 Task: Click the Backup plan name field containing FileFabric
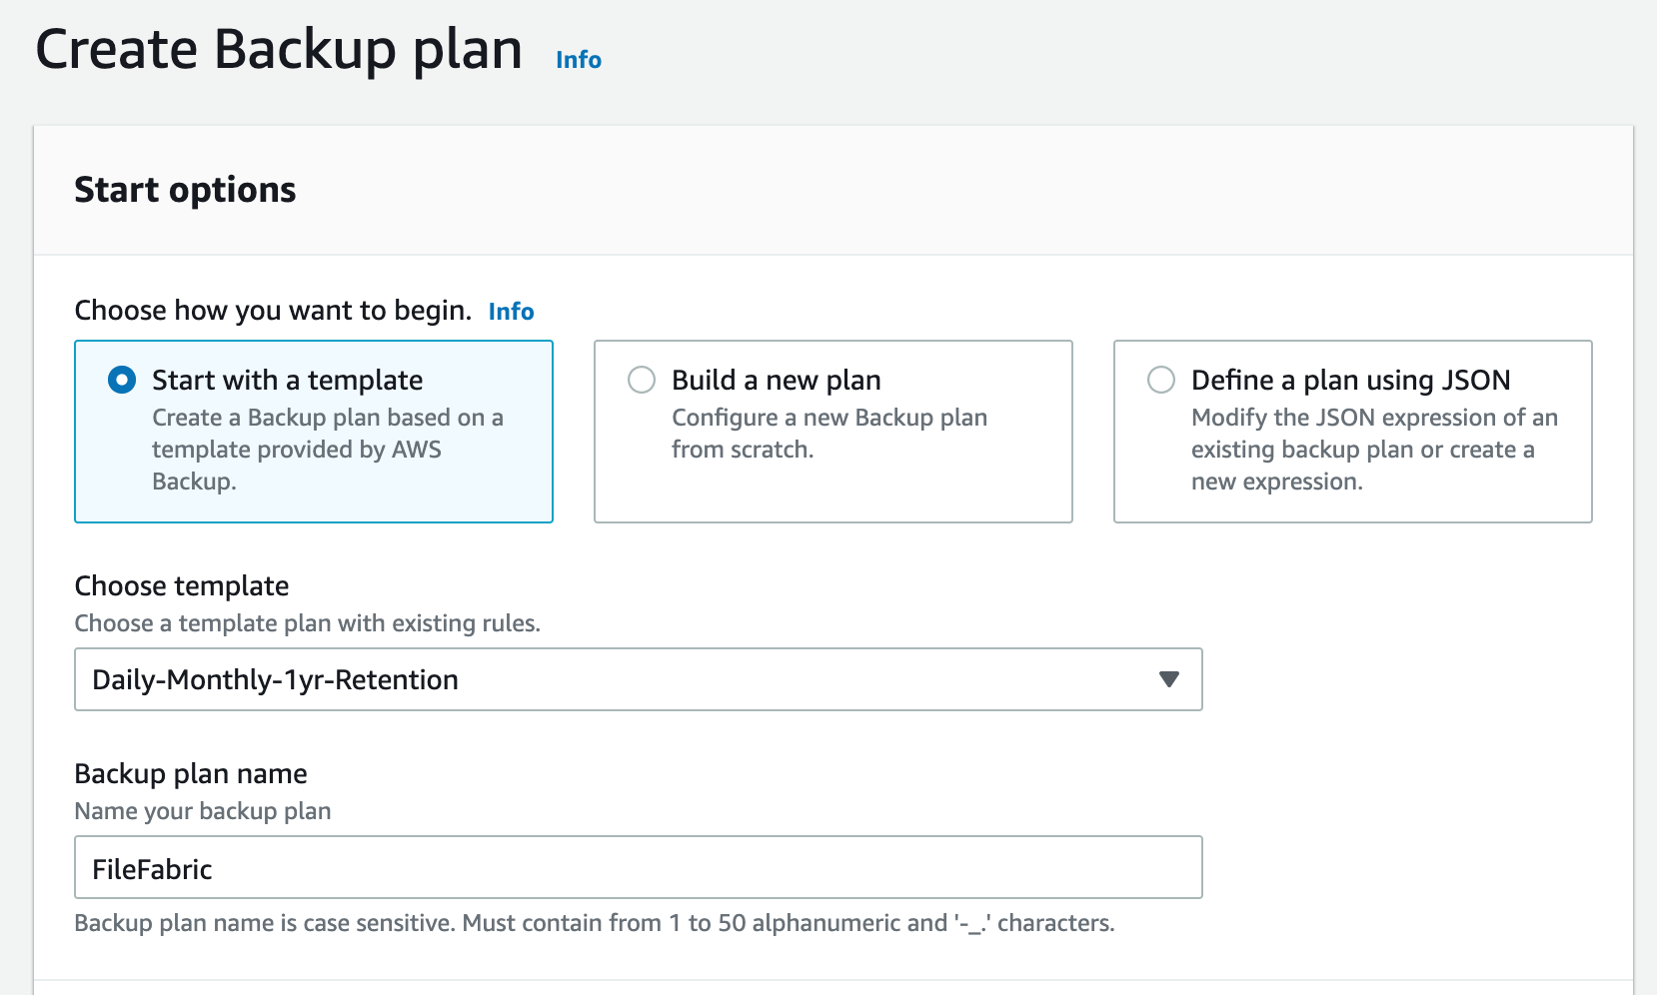pos(638,867)
